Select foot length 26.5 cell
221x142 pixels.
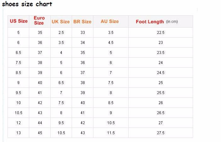161,113
